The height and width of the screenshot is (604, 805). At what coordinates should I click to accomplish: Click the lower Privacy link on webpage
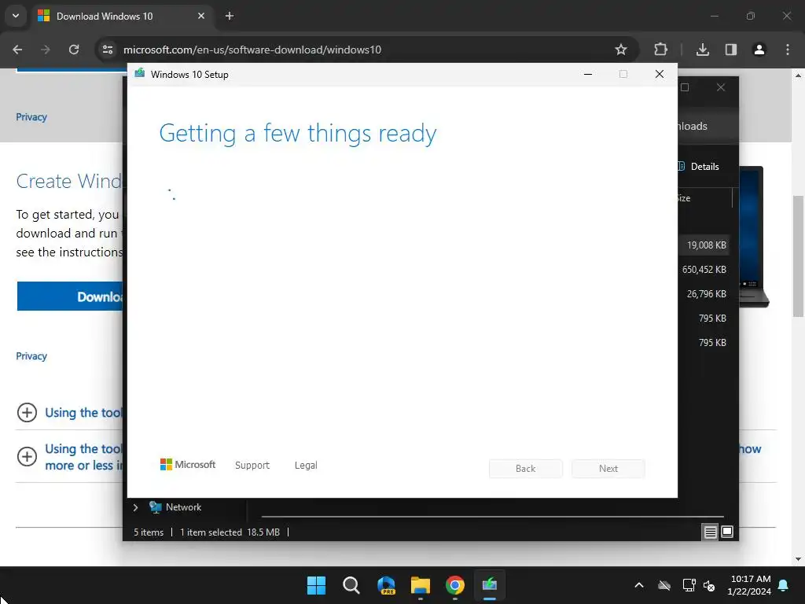31,356
